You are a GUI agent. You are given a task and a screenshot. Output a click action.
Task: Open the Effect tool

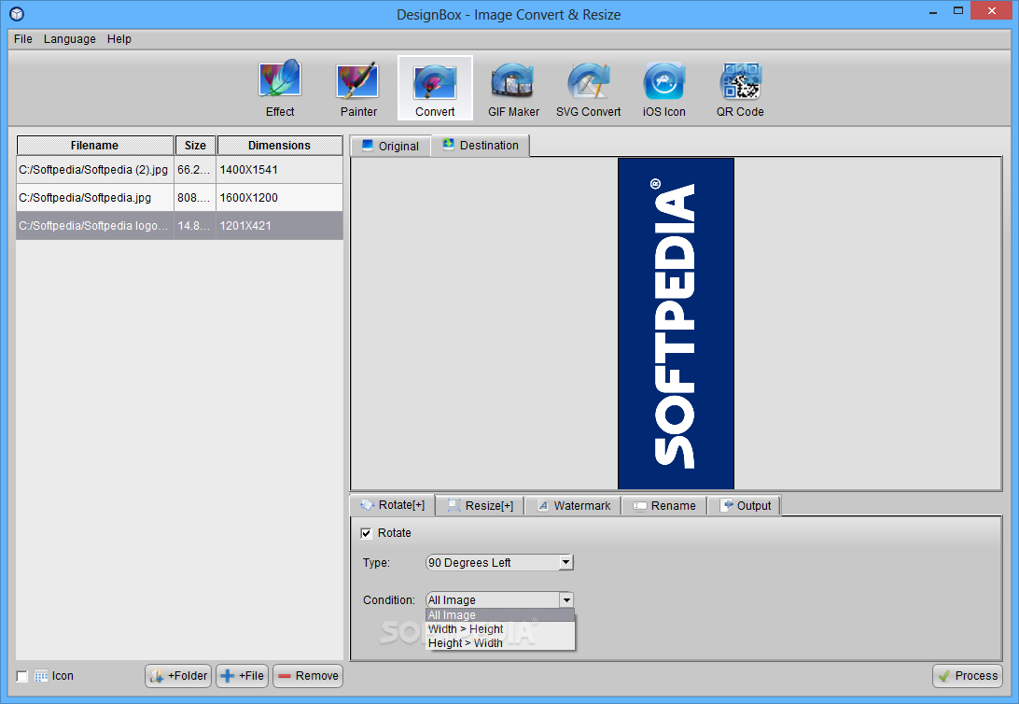click(x=280, y=88)
